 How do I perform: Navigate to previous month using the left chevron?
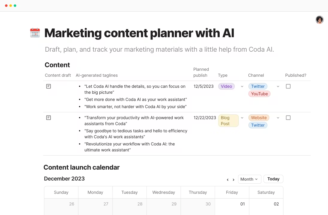[227, 179]
